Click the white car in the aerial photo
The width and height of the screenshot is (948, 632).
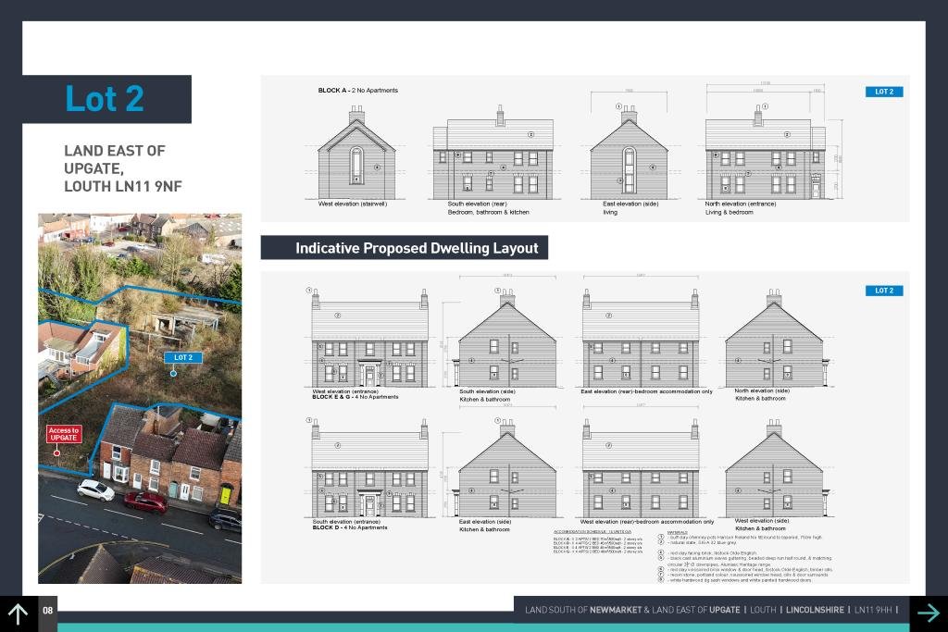[95, 489]
